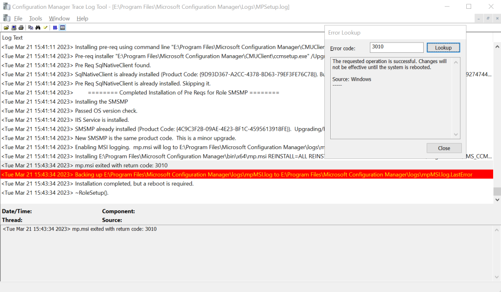Click up arrow of Error Lookup result scrollbar
This screenshot has width=501, height=292.
point(456,62)
